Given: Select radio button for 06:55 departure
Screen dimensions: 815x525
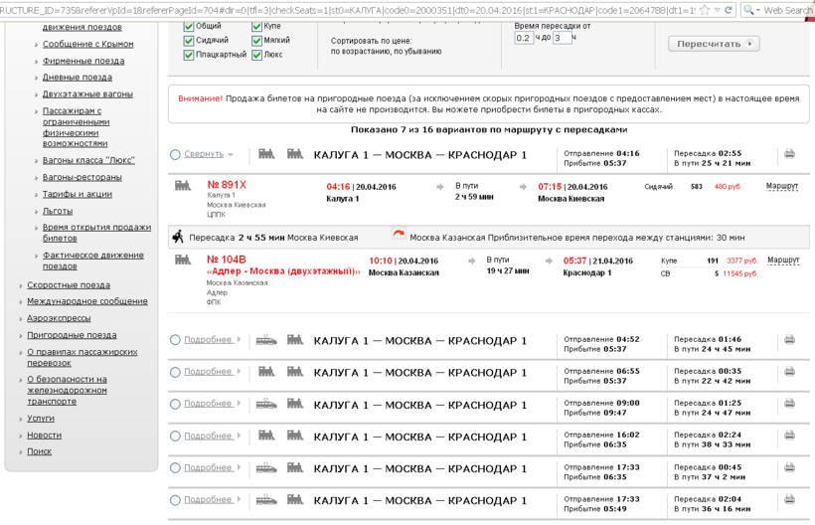Looking at the screenshot, I should [x=175, y=372].
